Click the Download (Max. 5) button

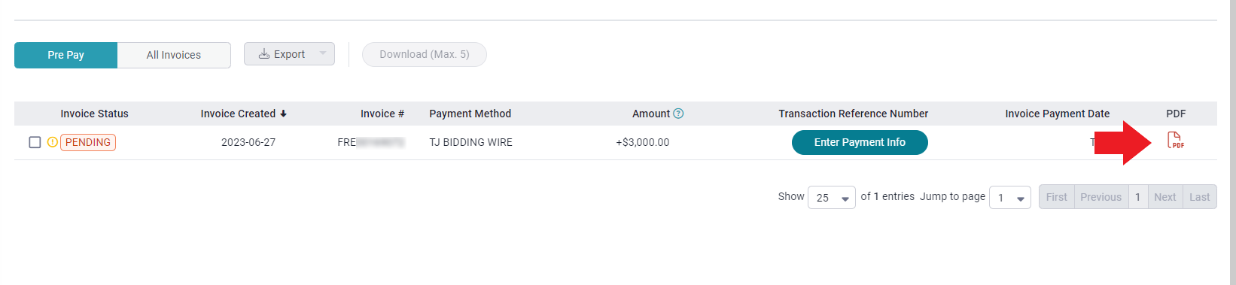tap(425, 54)
